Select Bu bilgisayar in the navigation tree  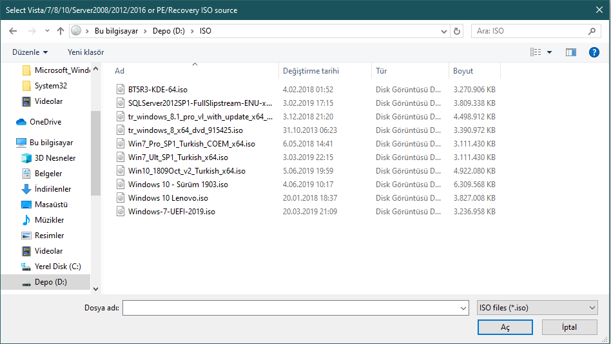(x=44, y=143)
